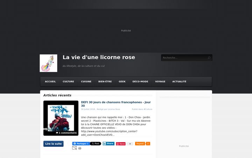The height and width of the screenshot is (158, 252).
Task: Open the Voyage menu item
Action: [x=160, y=81]
